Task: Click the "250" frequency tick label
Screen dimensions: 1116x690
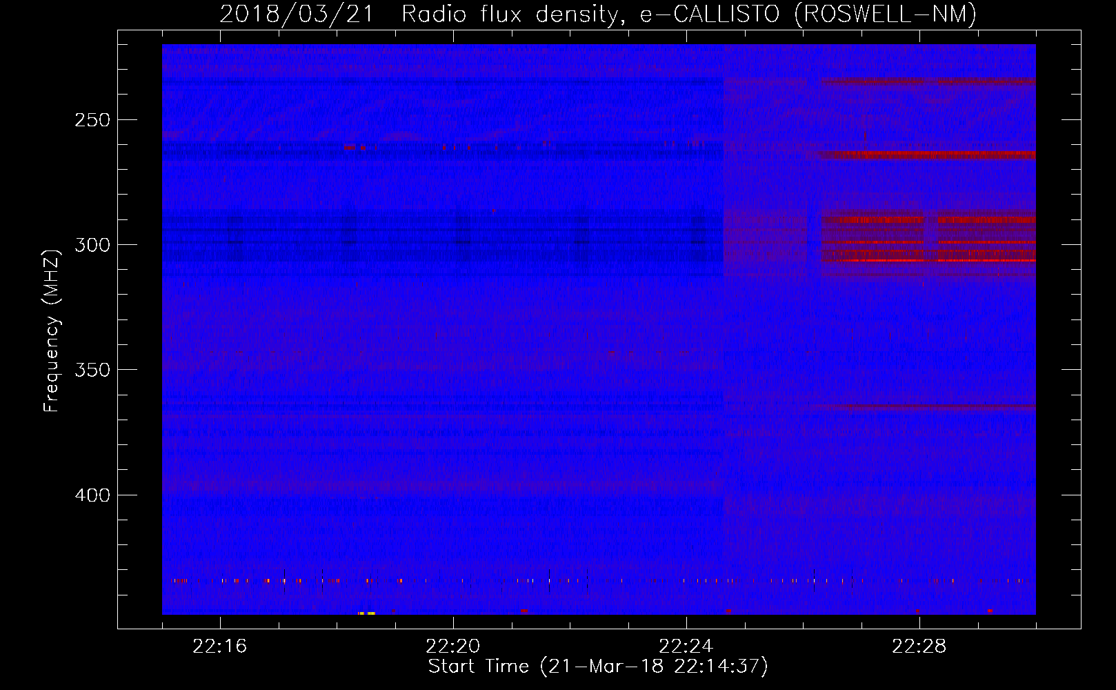Action: click(x=92, y=120)
